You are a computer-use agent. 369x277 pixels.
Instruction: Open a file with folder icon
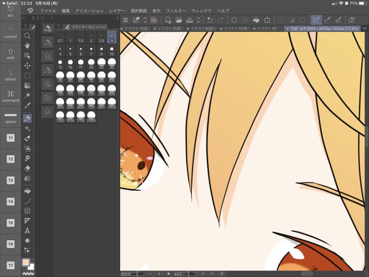[x=179, y=20]
